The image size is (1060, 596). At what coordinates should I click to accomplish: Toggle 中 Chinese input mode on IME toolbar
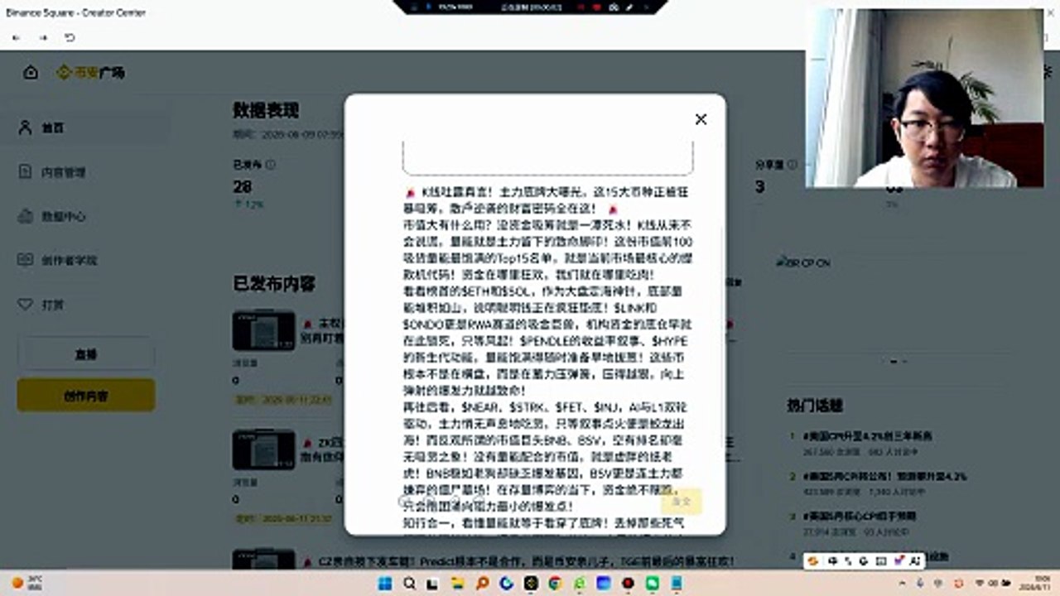(831, 560)
